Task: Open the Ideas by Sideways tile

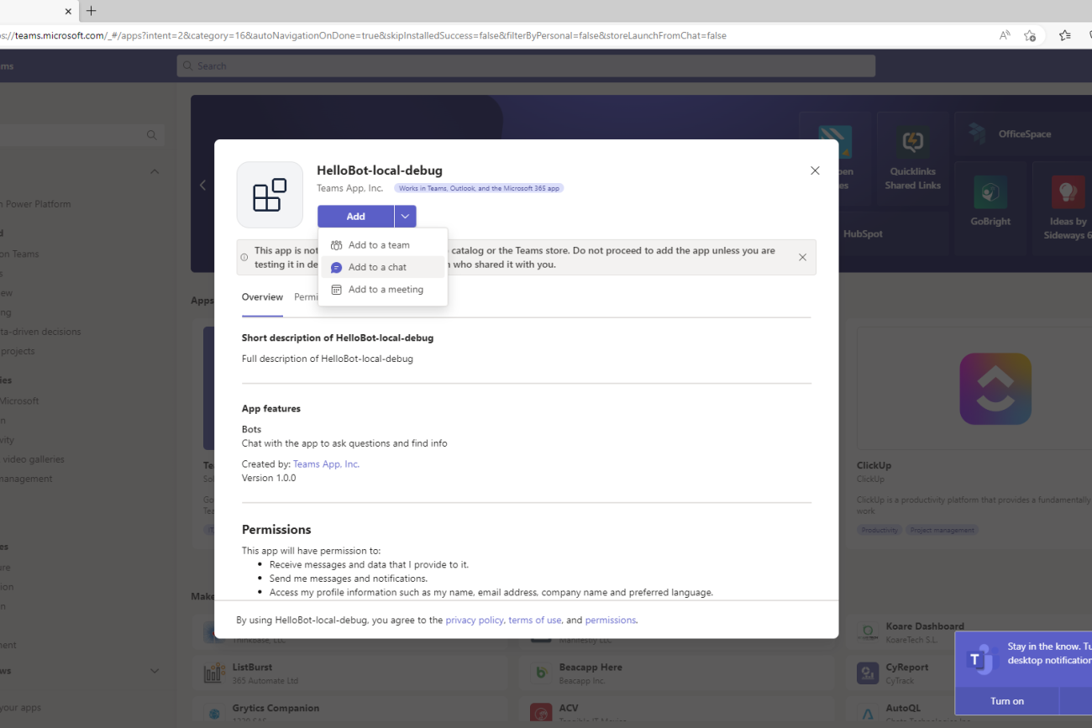Action: tap(1063, 207)
